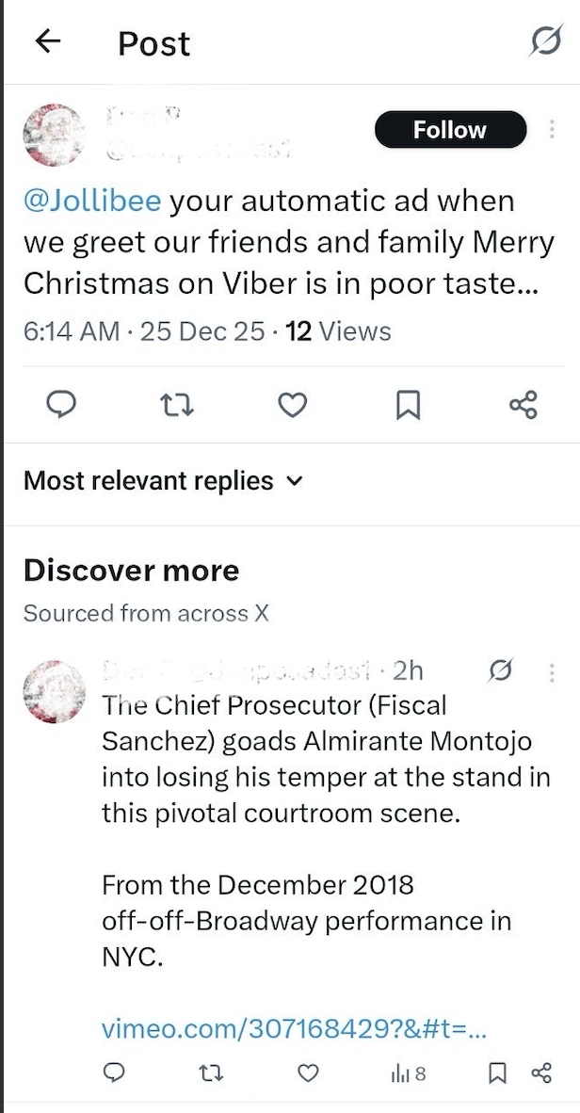Viewport: 580px width, 1113px height.
Task: Open the vimeo.com video link
Action: [x=294, y=1029]
